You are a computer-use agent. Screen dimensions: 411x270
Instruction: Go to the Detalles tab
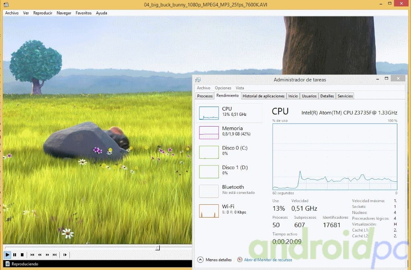click(327, 96)
